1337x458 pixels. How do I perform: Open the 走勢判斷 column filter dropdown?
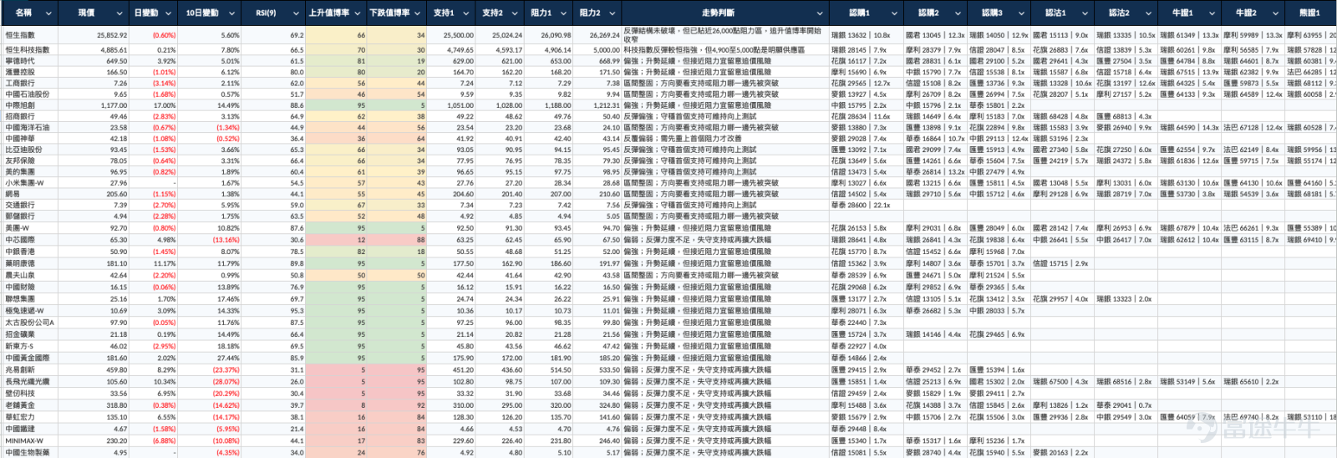tap(820, 13)
